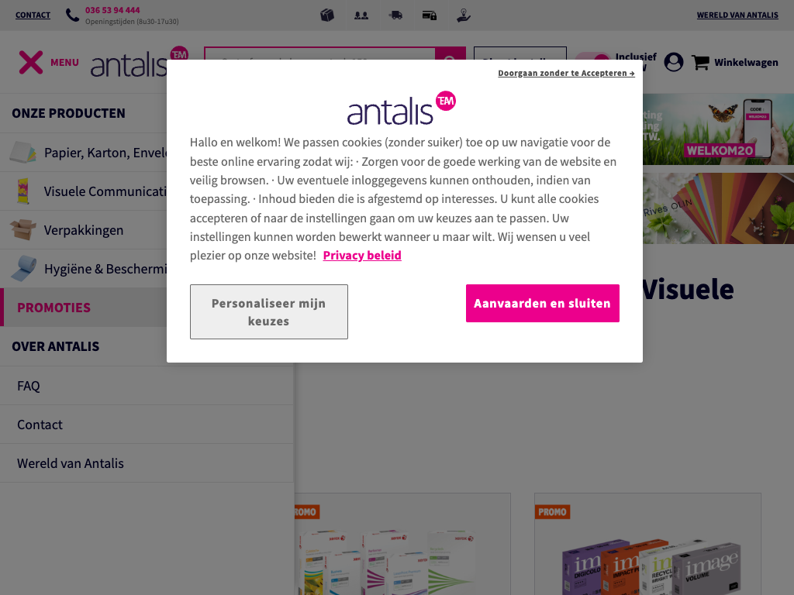Open the user account profile icon

pyautogui.click(x=674, y=62)
